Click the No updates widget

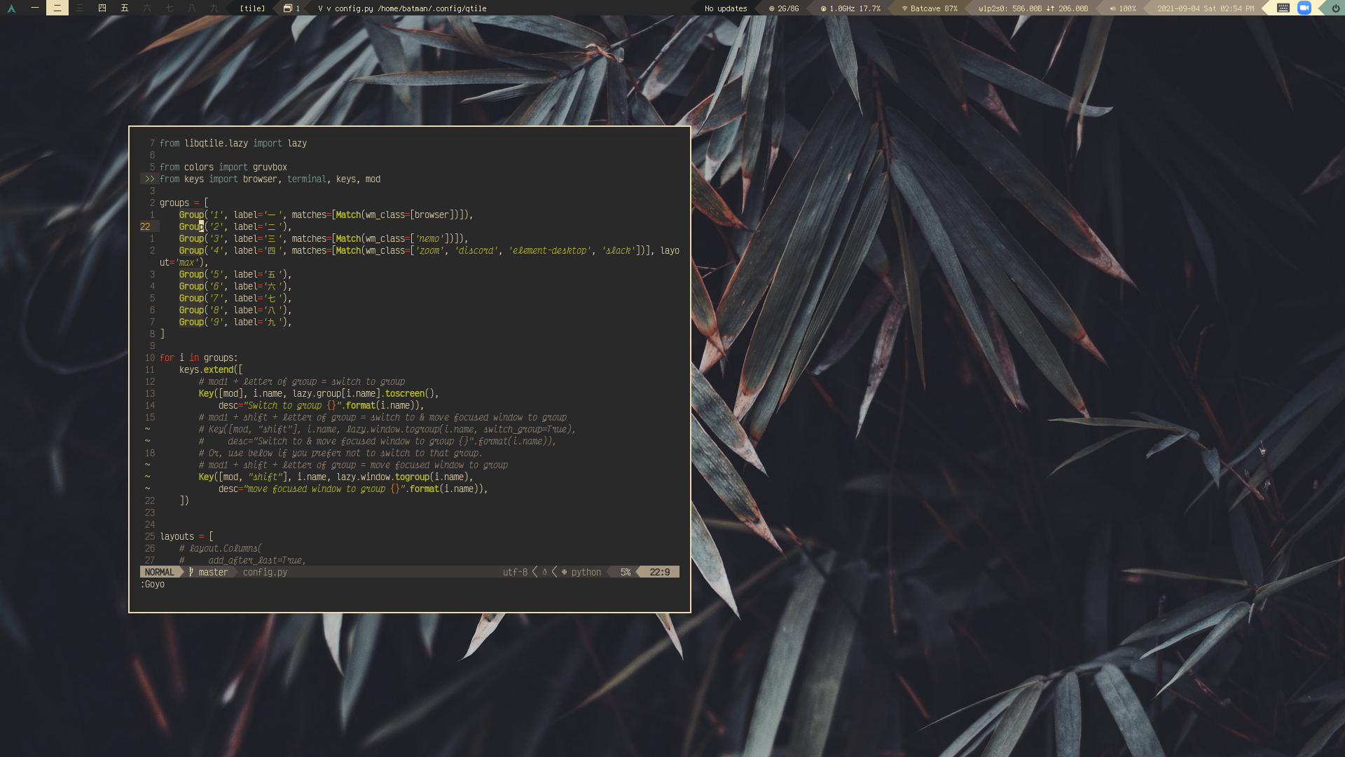(x=725, y=8)
